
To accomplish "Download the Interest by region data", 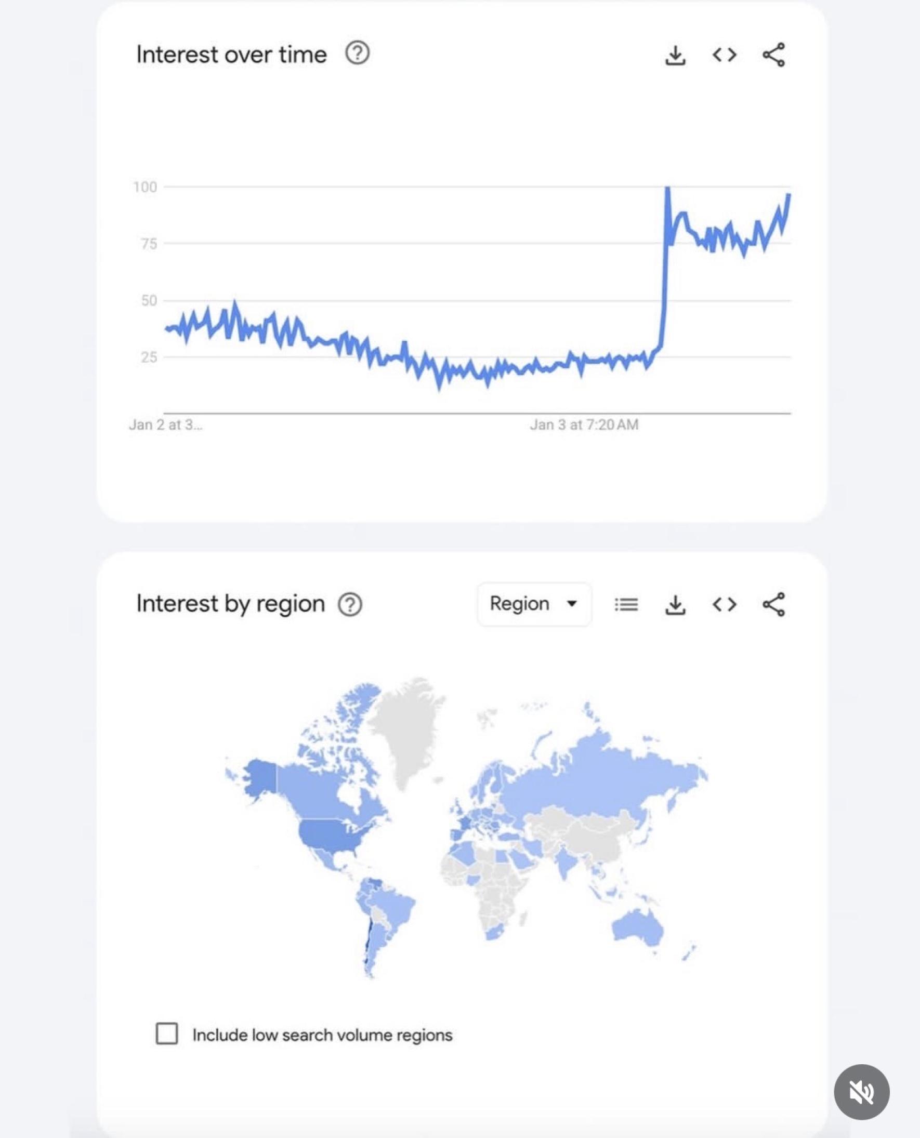I will [675, 604].
